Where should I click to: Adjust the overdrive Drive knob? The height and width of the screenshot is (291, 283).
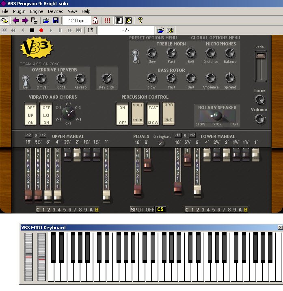pos(41,78)
